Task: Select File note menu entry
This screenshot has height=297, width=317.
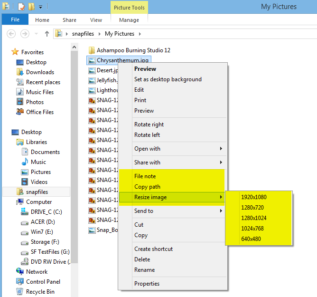Action: [x=145, y=176]
